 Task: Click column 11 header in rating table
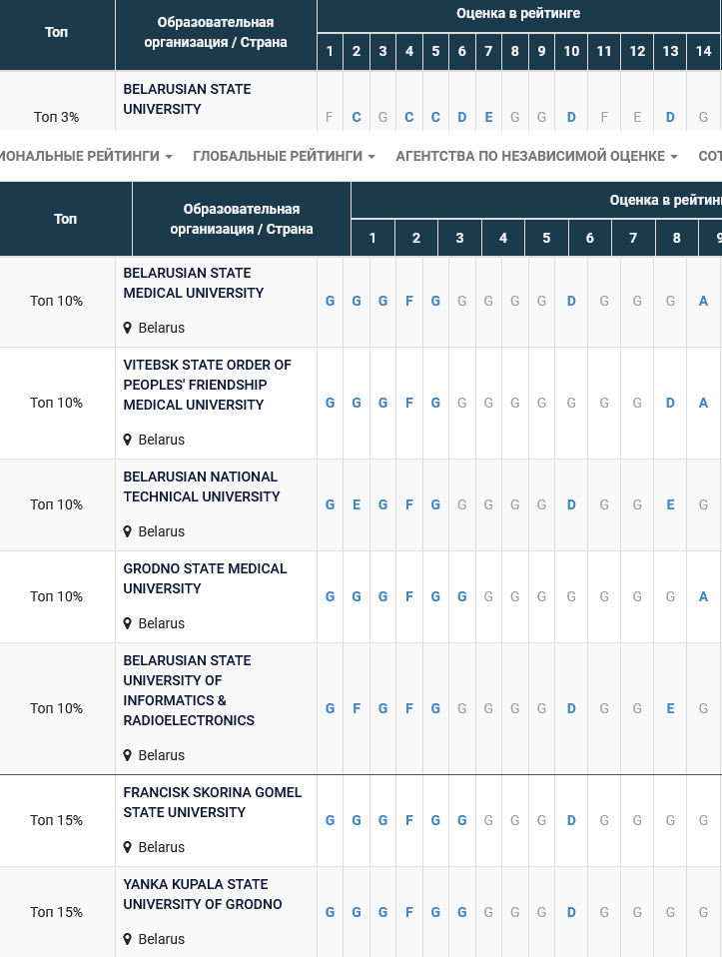click(x=604, y=51)
